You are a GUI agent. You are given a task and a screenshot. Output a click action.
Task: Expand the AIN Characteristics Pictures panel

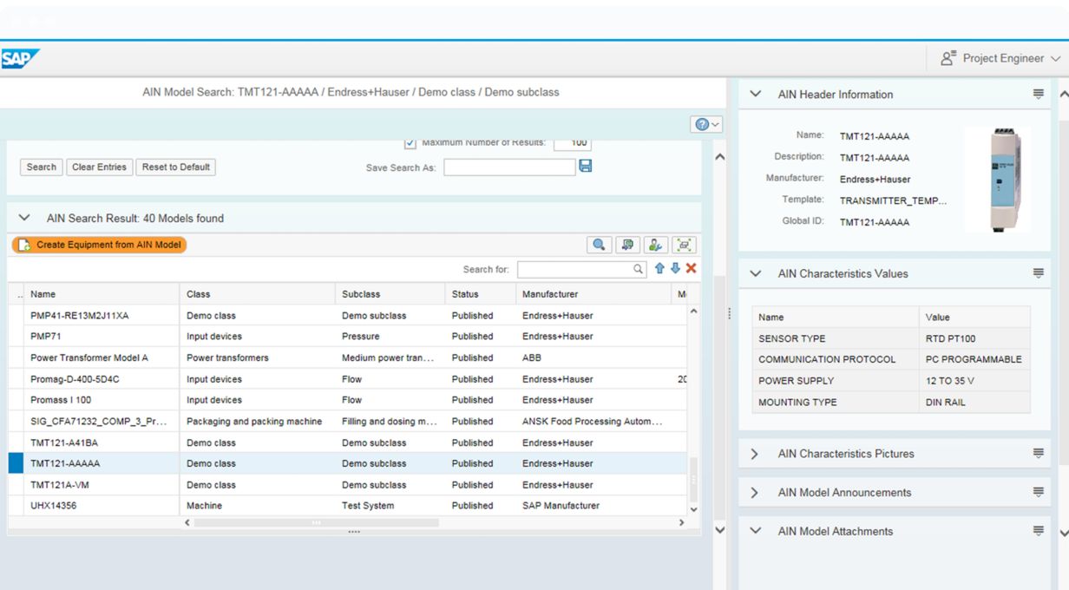coord(755,454)
